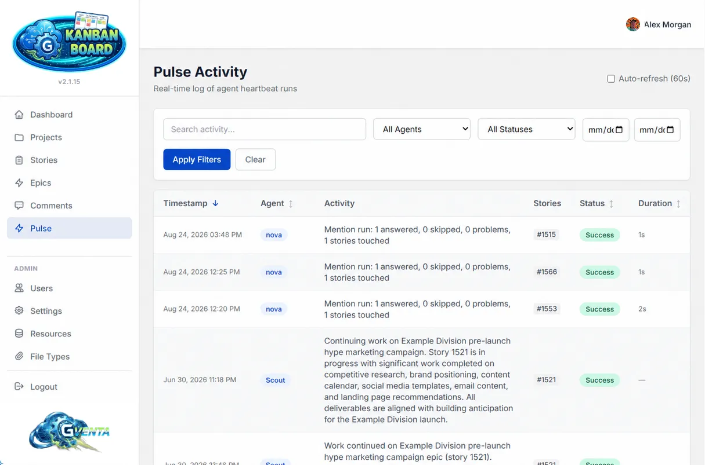Click the Gventa logo in sidebar
Viewport: 705px width, 465px height.
[x=69, y=432]
